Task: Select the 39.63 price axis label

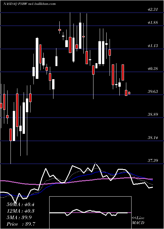Action: [153, 92]
